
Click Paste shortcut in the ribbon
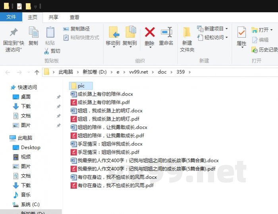click(x=81, y=38)
